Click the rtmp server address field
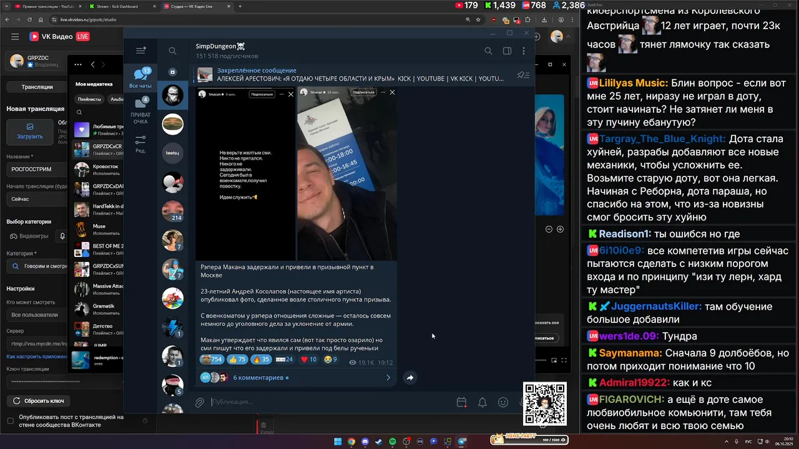This screenshot has height=449, width=799. point(37,344)
